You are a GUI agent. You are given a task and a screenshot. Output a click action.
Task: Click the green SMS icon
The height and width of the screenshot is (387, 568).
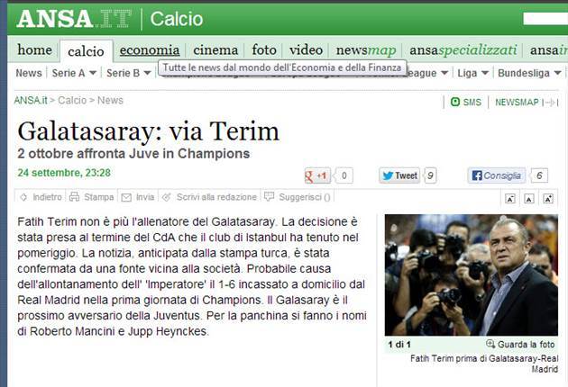[x=455, y=102]
